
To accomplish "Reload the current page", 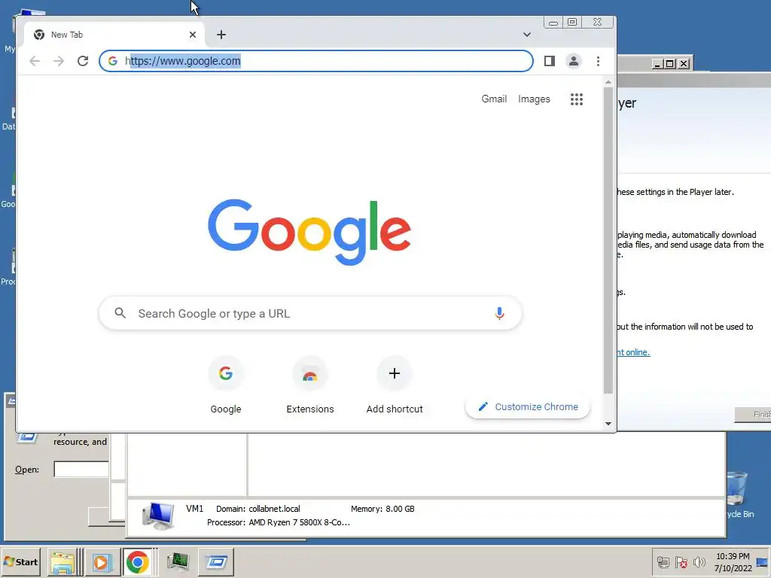I will pyautogui.click(x=83, y=61).
